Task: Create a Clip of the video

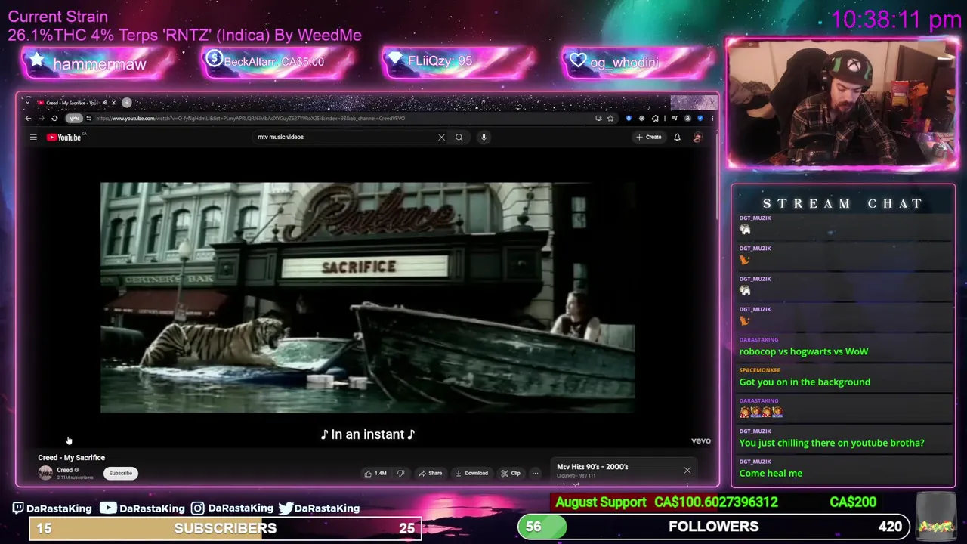Action: point(511,473)
